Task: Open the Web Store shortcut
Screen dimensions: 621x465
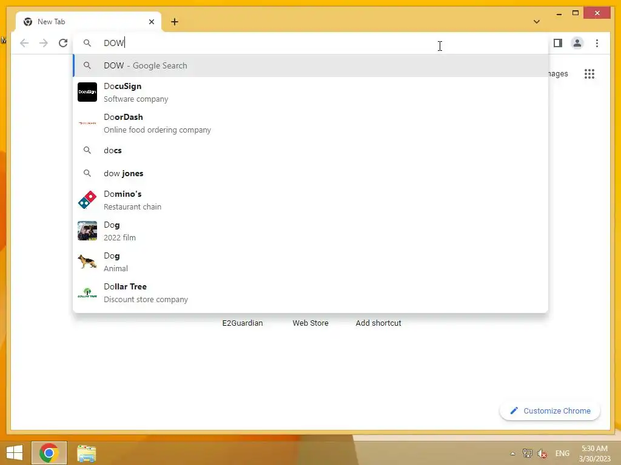Action: coord(310,323)
